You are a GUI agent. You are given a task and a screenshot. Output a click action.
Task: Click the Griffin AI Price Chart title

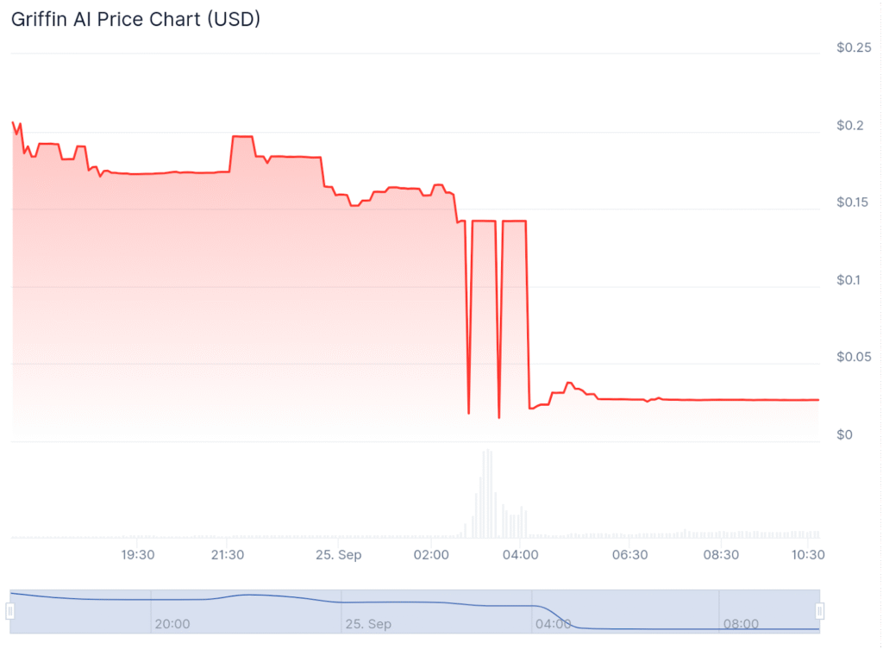pos(135,19)
